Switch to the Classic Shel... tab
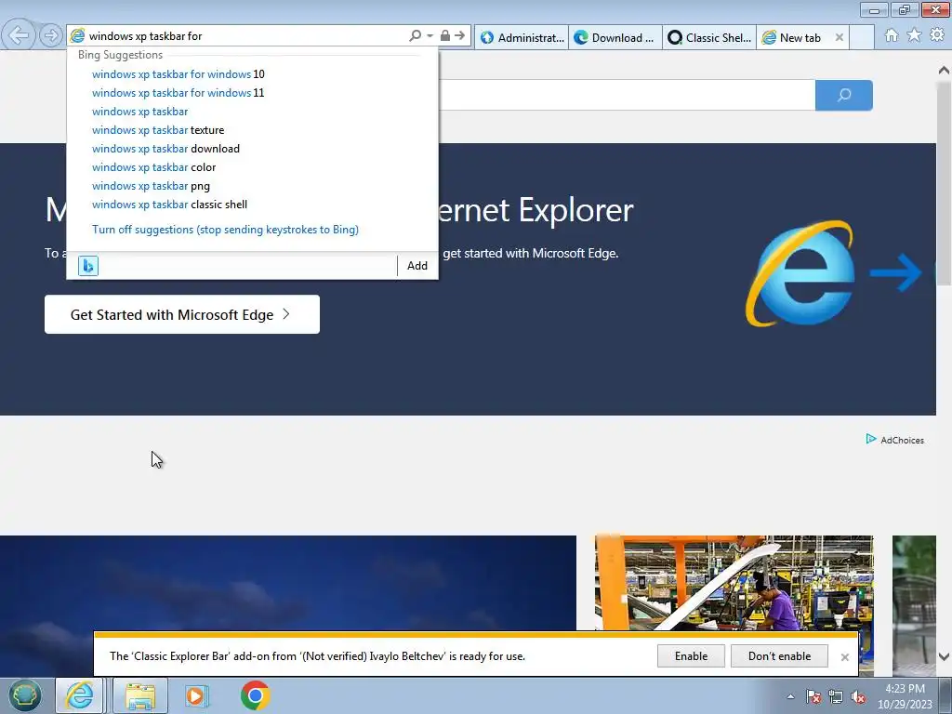 coord(709,37)
